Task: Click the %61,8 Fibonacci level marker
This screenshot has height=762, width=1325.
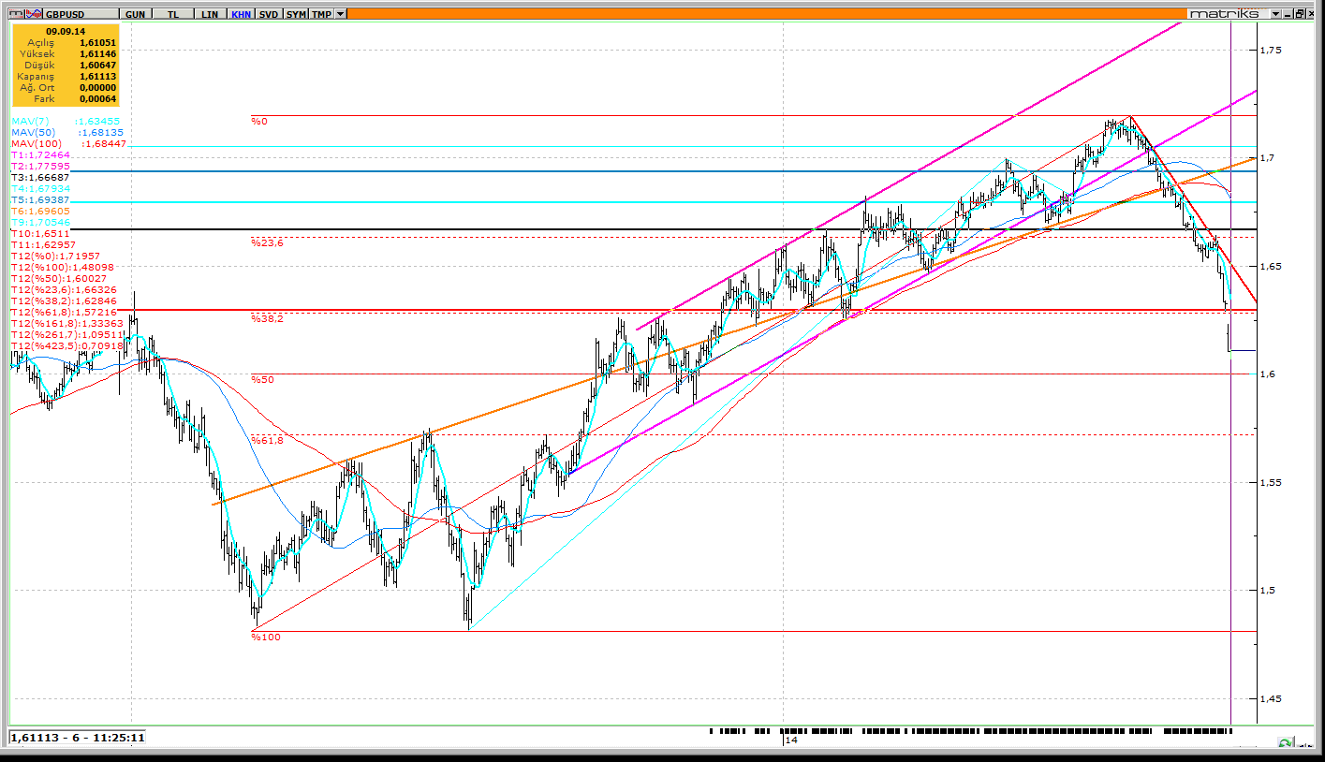Action: (267, 440)
